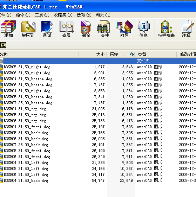The height and width of the screenshot is (197, 196).
Task: Start 扫描病毒 (Virus Scan)
Action: click(166, 29)
